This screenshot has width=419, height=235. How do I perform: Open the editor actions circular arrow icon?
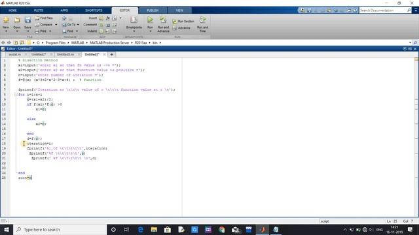click(405, 49)
